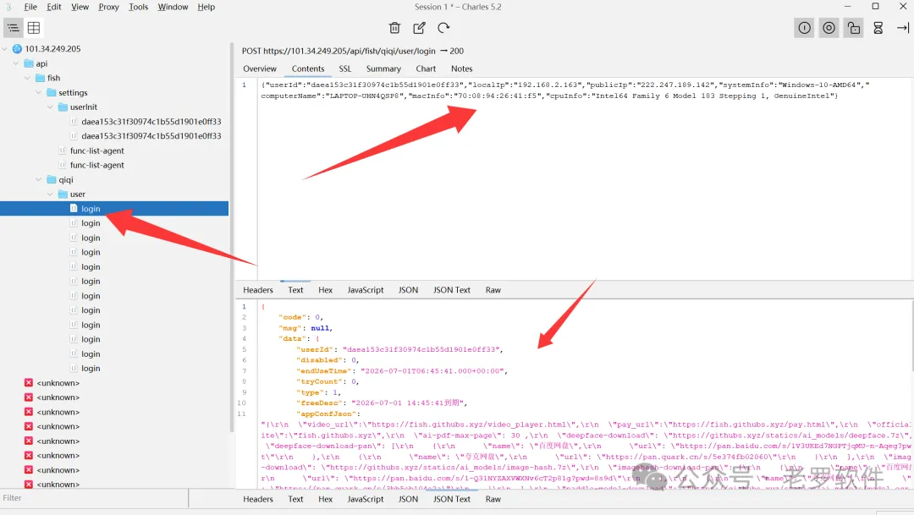The height and width of the screenshot is (515, 914).
Task: Show request JSON Text tab
Action: (x=452, y=290)
